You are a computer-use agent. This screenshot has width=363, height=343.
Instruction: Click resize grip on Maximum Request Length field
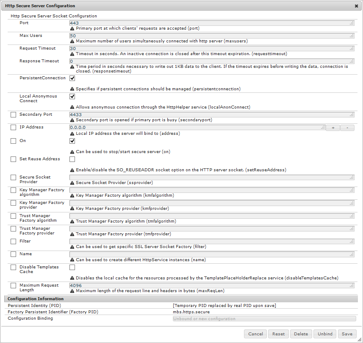(x=352, y=286)
